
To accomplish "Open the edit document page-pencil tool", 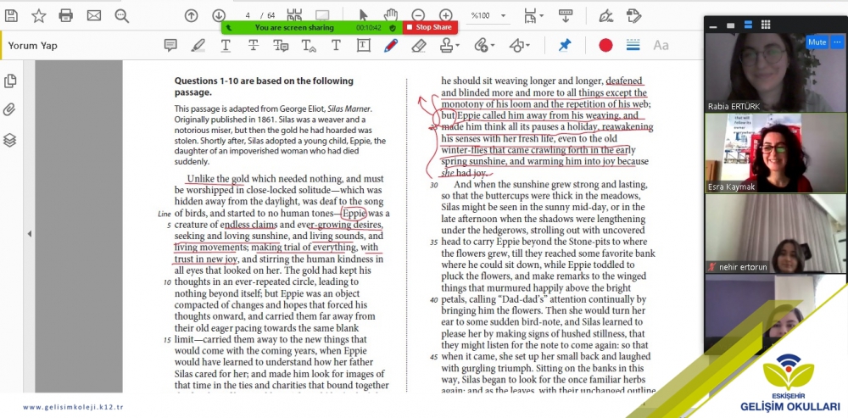I will pos(633,15).
